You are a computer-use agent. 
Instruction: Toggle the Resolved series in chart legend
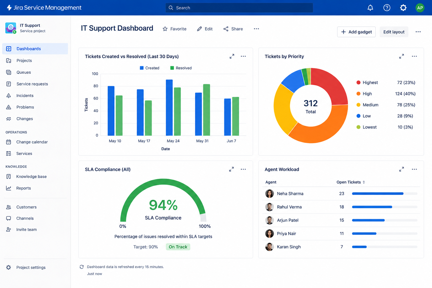[x=181, y=68]
